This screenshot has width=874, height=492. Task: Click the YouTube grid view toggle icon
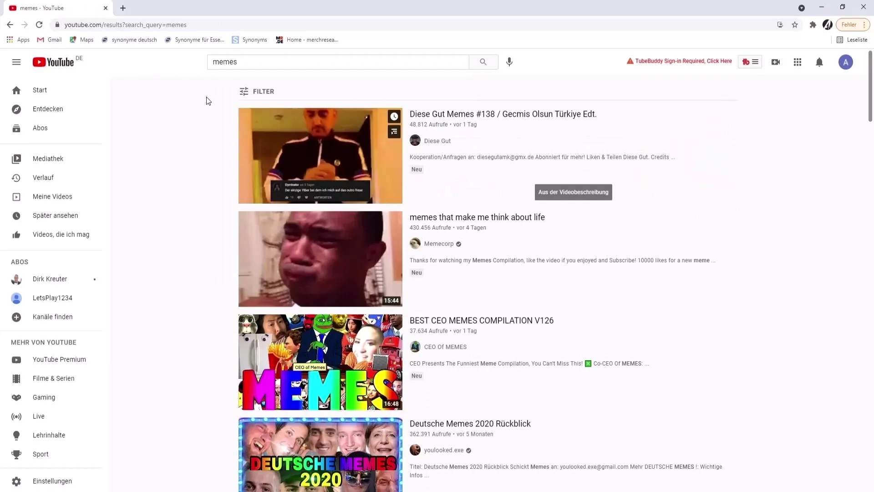pyautogui.click(x=798, y=62)
